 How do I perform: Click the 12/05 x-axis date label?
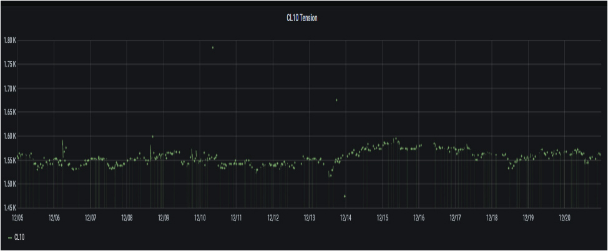coord(17,218)
